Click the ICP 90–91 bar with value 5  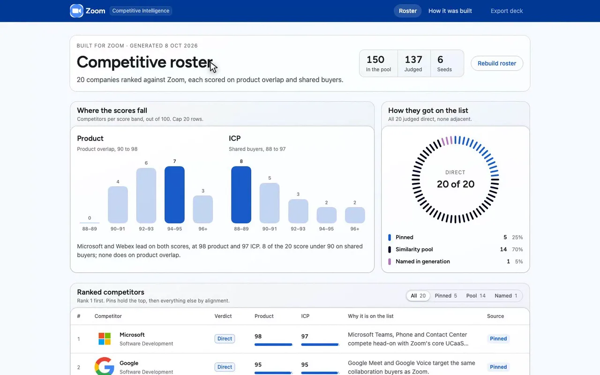(270, 203)
